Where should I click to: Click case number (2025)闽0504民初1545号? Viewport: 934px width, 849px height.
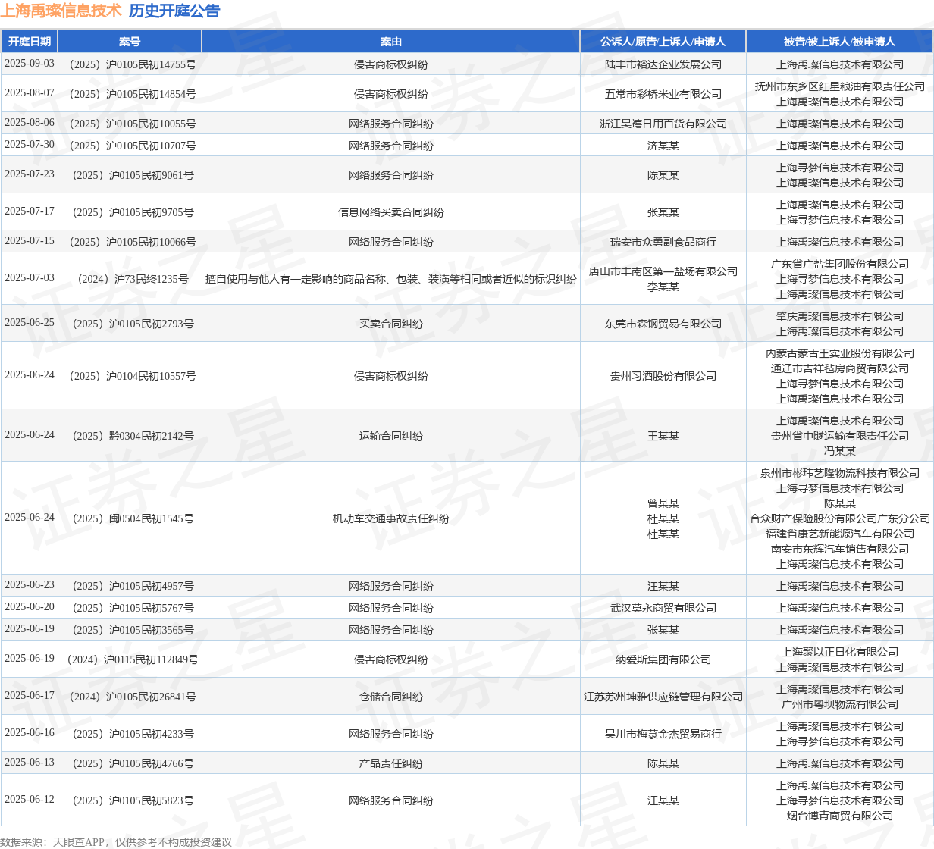130,518
